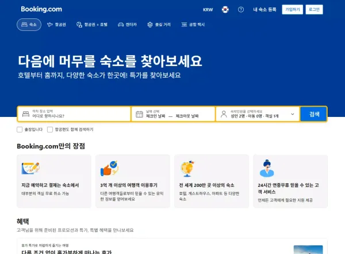The image size is (345, 254).
Task: Open 3억 개 이상의 여행객 이용후기 card
Action: click(133, 181)
